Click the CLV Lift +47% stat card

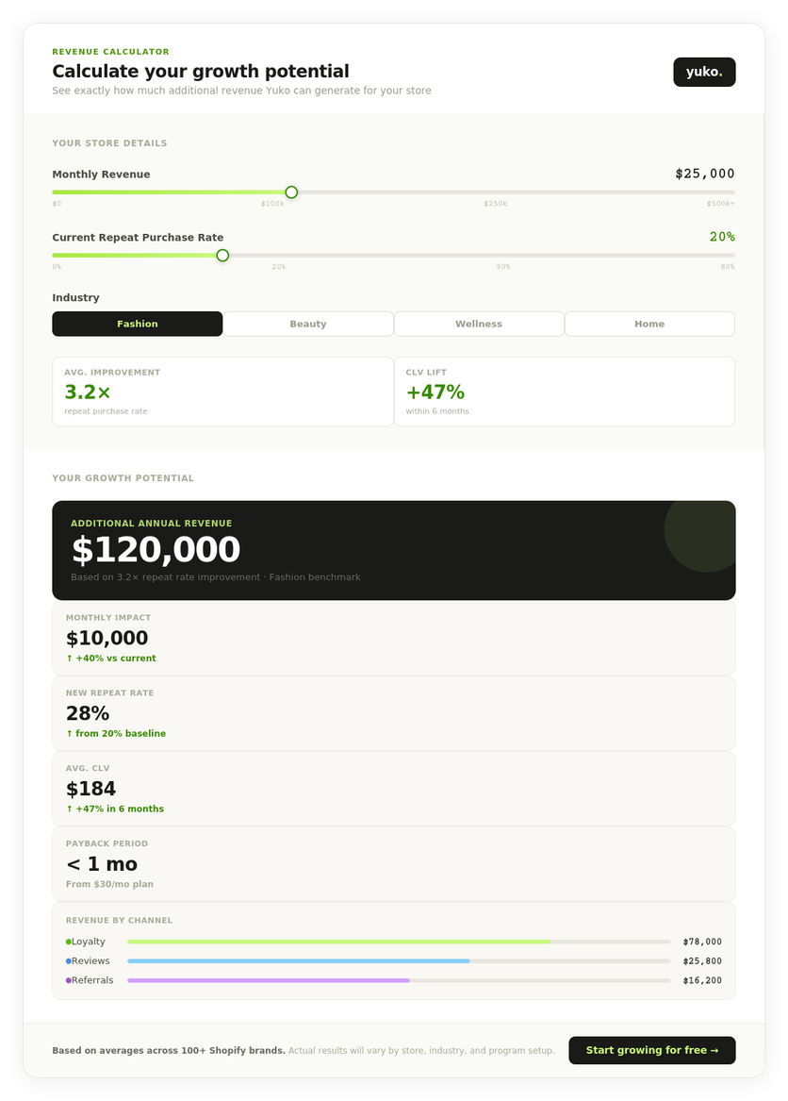pos(564,391)
